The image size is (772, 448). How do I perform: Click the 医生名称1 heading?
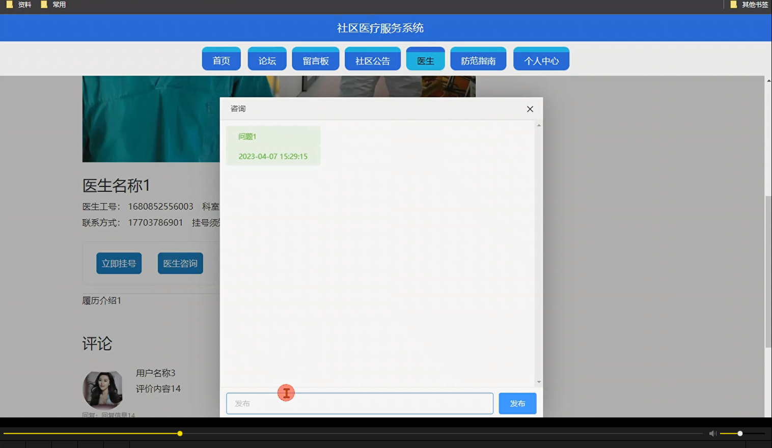click(x=116, y=185)
